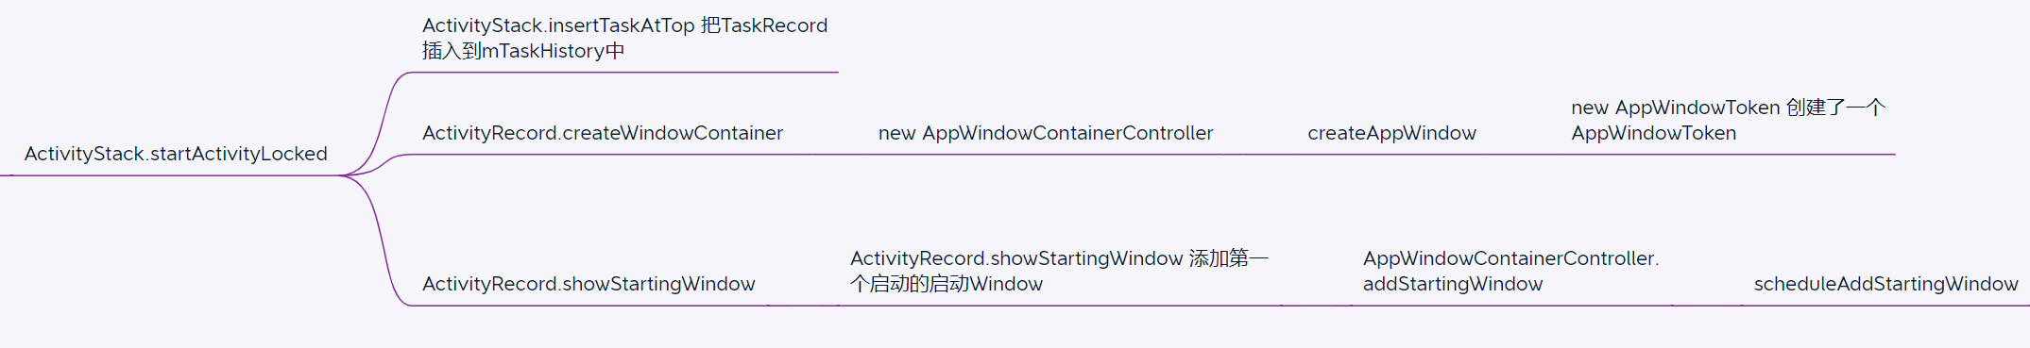
Task: Select the new AppWindowToken 创建了一个 node
Action: click(x=1728, y=120)
